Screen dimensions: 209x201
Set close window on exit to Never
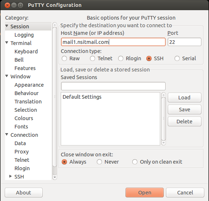[99, 162]
